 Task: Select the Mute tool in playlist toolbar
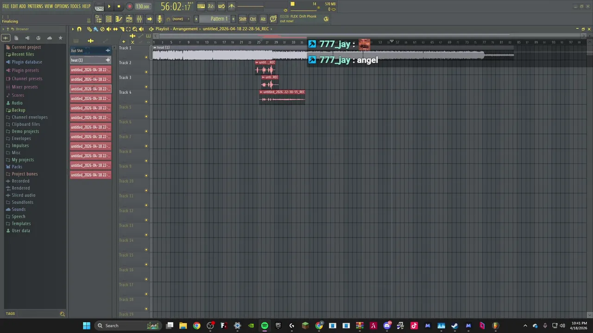coord(109,29)
